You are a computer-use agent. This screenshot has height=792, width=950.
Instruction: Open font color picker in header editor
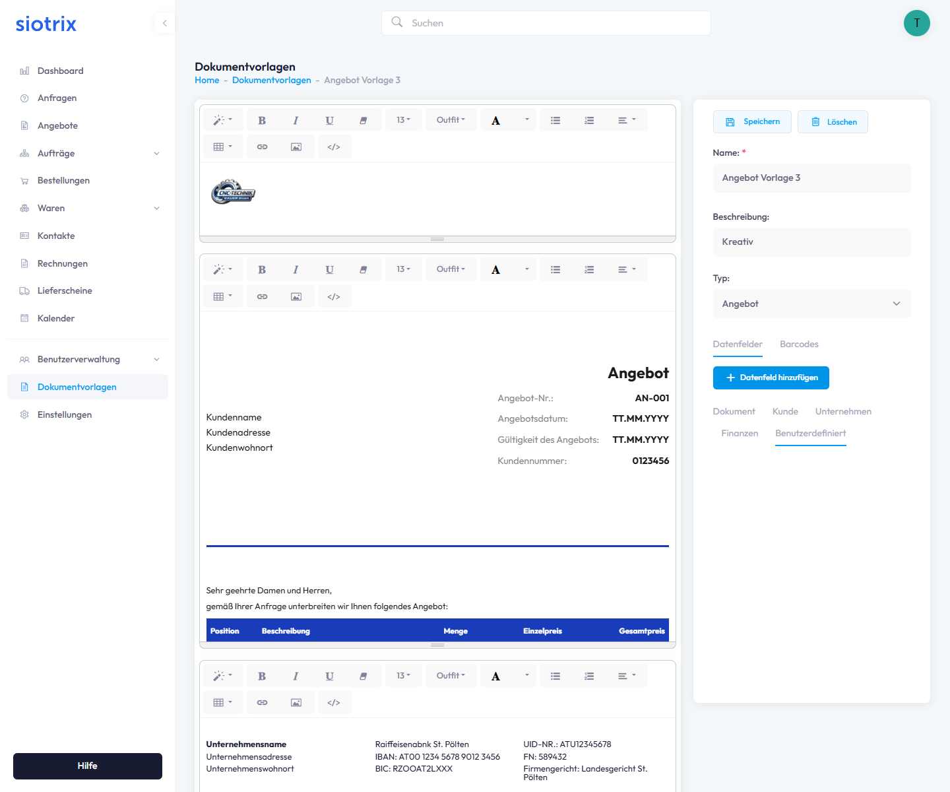click(526, 120)
